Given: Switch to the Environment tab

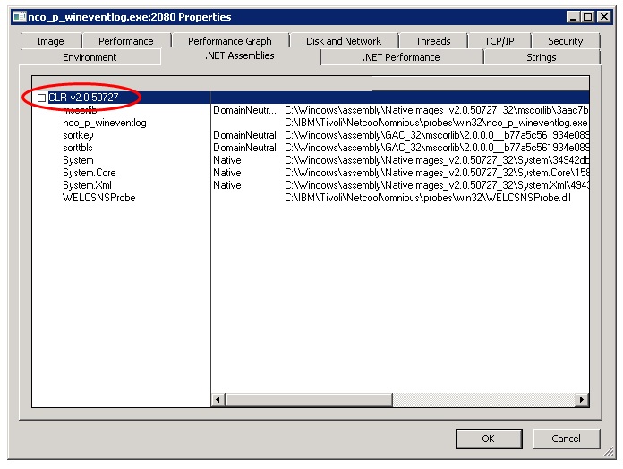Looking at the screenshot, I should tap(90, 57).
